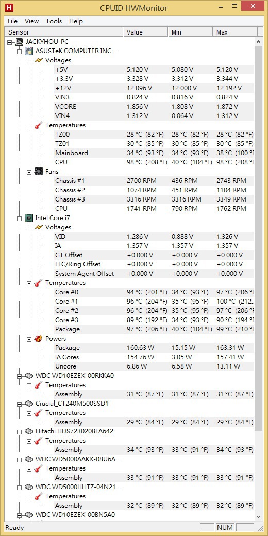Click the Value column header
268x536 pixels.
coord(145,32)
